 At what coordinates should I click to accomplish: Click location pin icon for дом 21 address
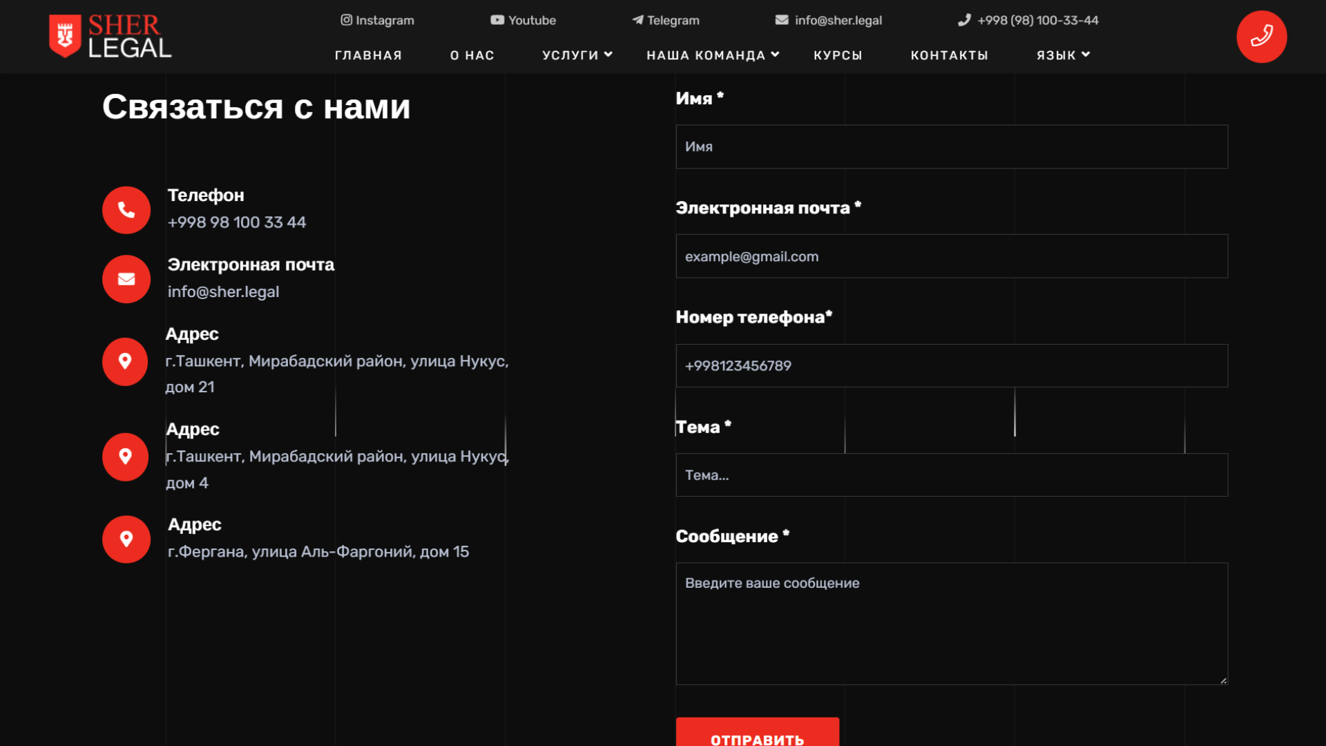tap(125, 361)
